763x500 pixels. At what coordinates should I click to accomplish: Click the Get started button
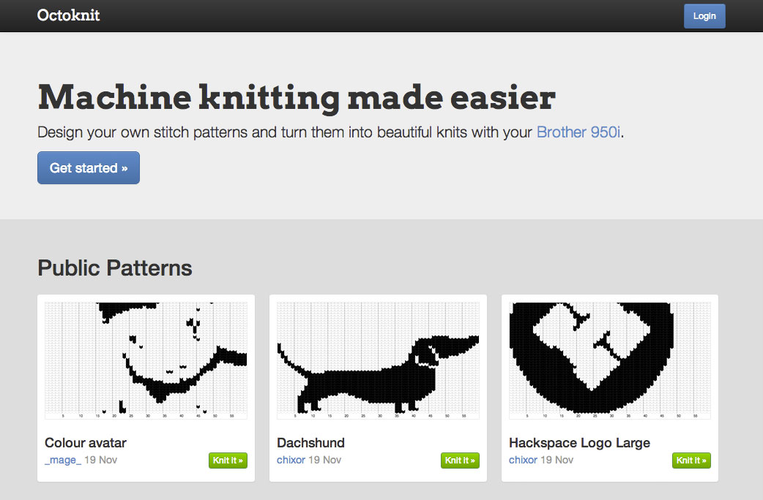pos(88,167)
